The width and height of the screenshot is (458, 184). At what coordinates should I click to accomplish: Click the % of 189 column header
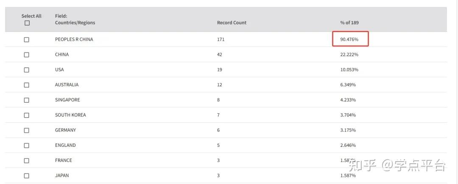pos(349,23)
